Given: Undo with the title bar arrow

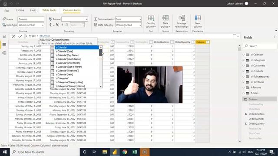Looking at the screenshot, I should coord(11,3).
